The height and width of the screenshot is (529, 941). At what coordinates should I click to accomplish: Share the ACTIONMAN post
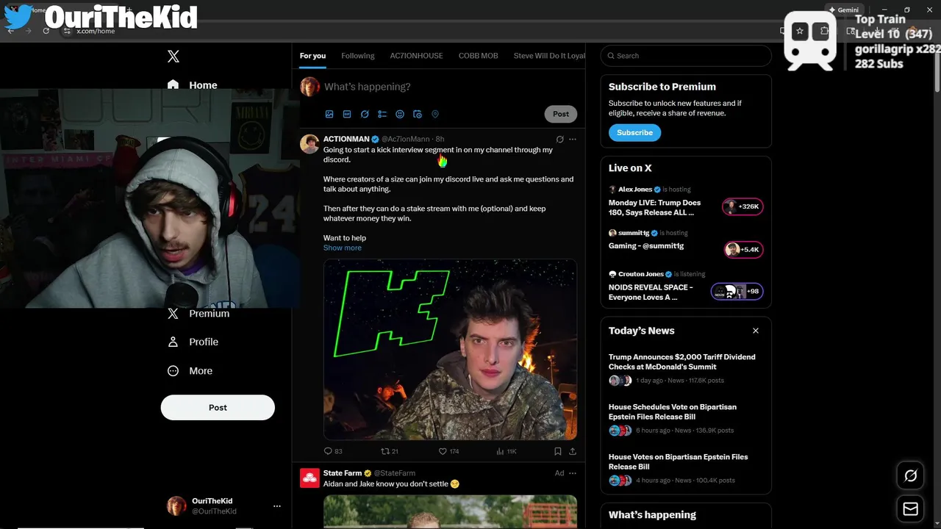click(x=573, y=451)
